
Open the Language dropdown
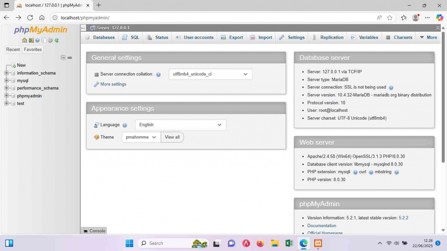180,125
